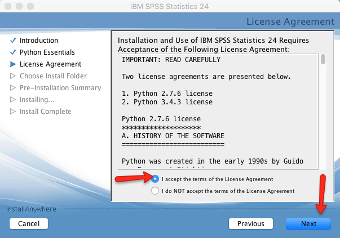Screen dimensions: 340x238
Task: Click 'A. HISTORY OF THE SOFTWARE' heading
Action: 173,136
